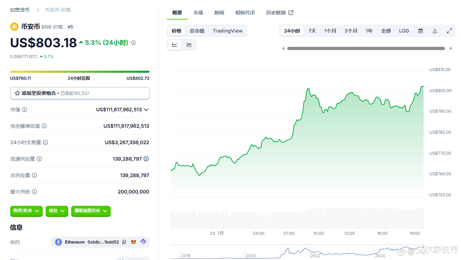
Task: Select TradingView chart mode
Action: click(x=228, y=31)
